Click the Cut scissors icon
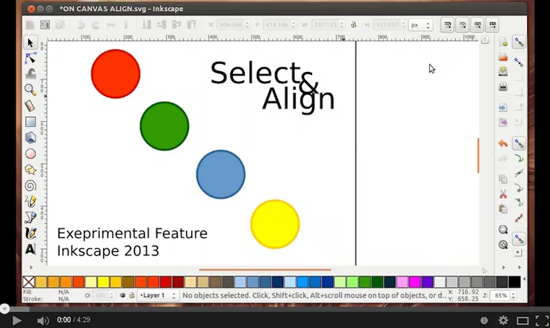This screenshot has width=550, height=328. click(x=503, y=194)
